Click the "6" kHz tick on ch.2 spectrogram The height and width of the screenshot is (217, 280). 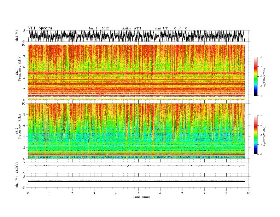pyautogui.click(x=24, y=126)
